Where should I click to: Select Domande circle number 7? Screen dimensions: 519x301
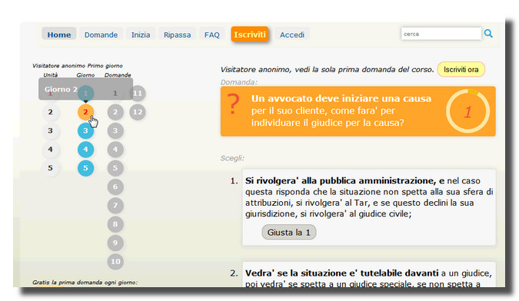pyautogui.click(x=115, y=206)
